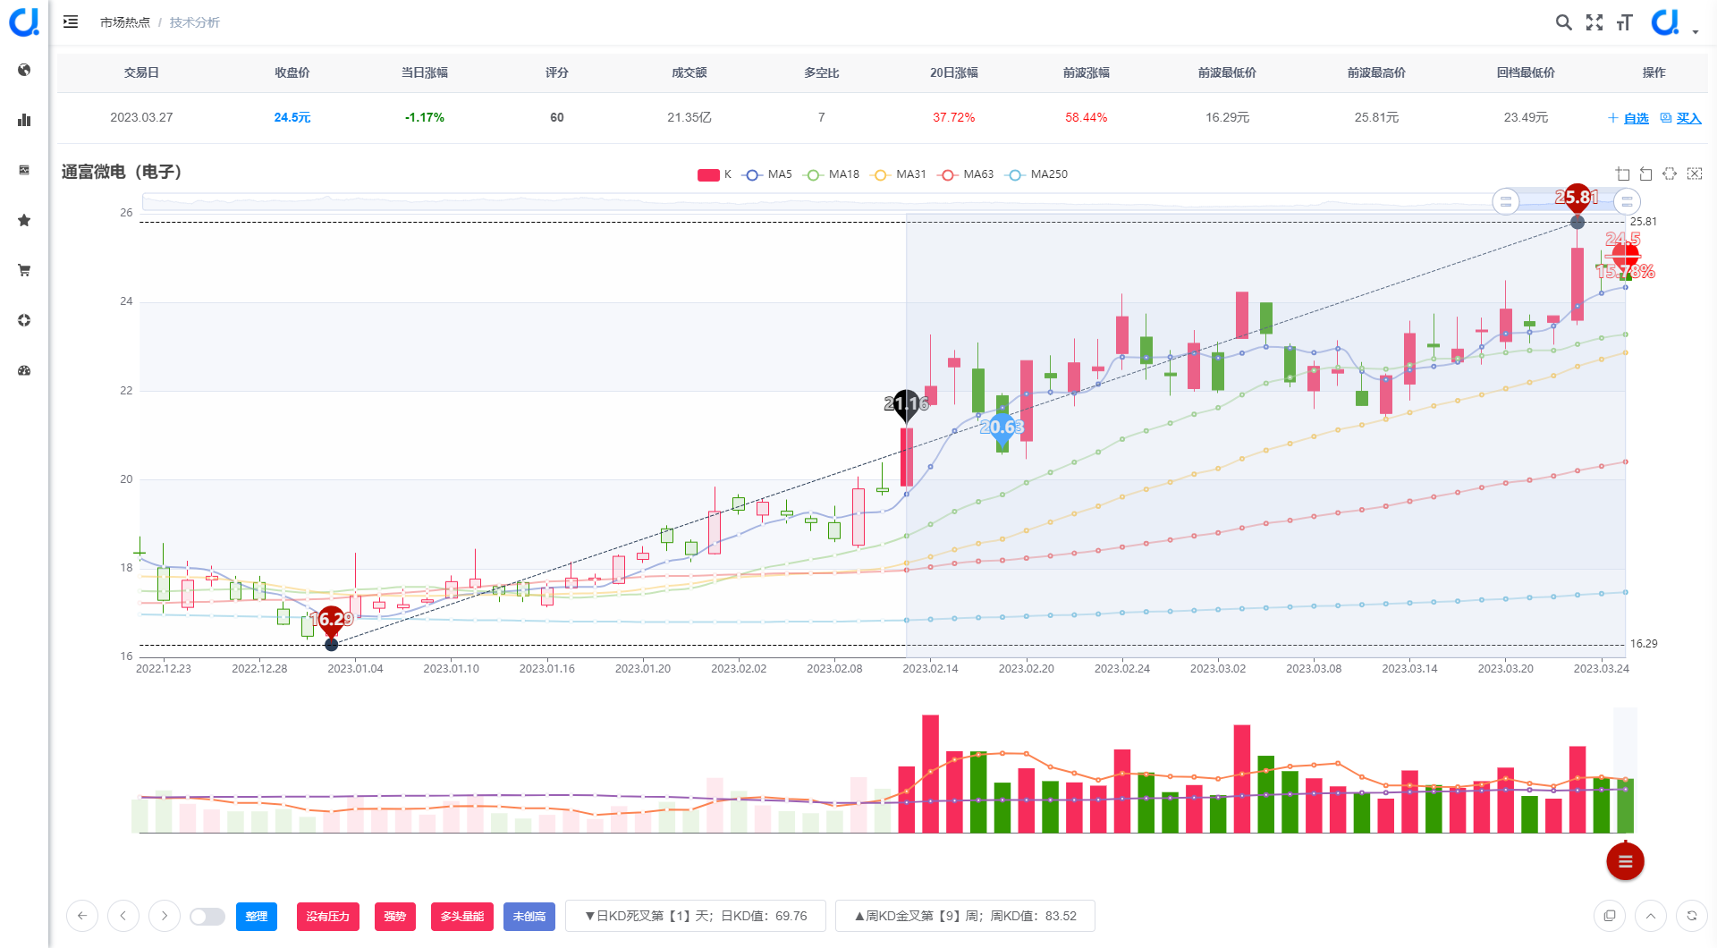Screen dimensions: 1717x948
Task: Open the search magnifier icon
Action: [x=1563, y=22]
